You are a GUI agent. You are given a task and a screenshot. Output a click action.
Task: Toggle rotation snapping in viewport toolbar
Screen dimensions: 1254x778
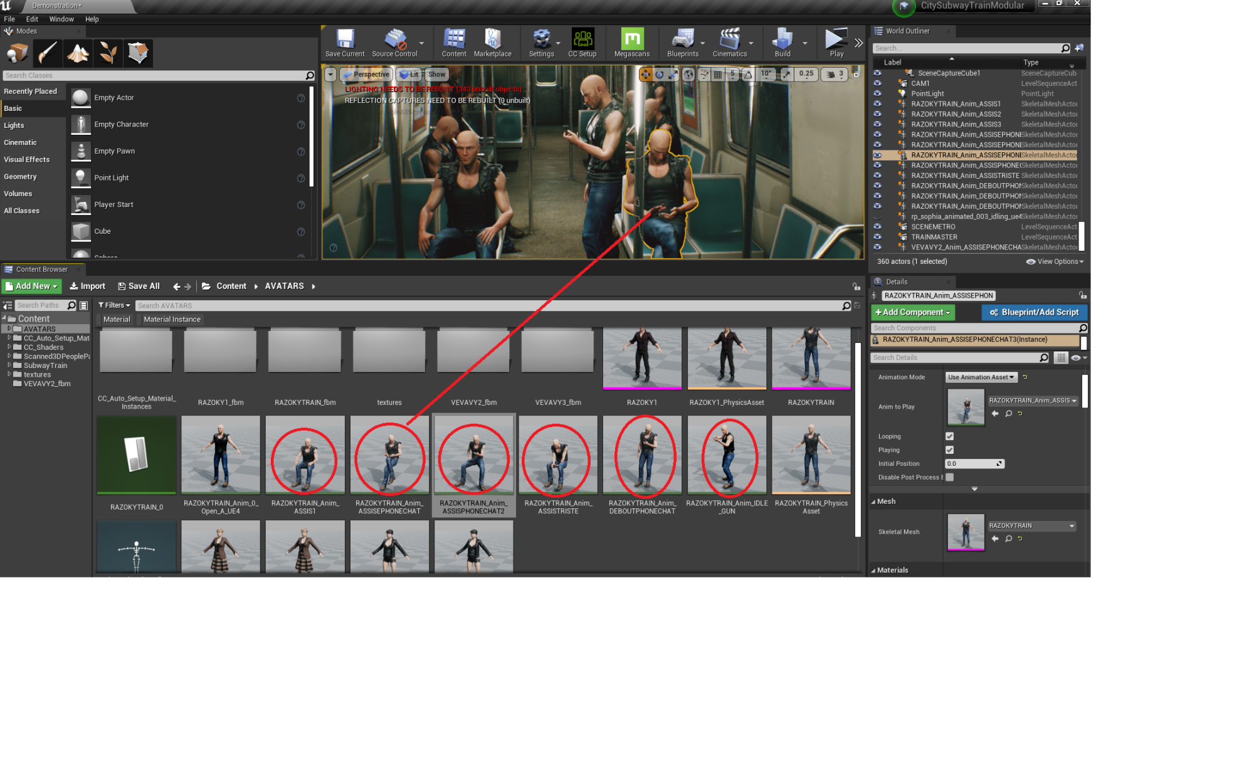click(748, 74)
